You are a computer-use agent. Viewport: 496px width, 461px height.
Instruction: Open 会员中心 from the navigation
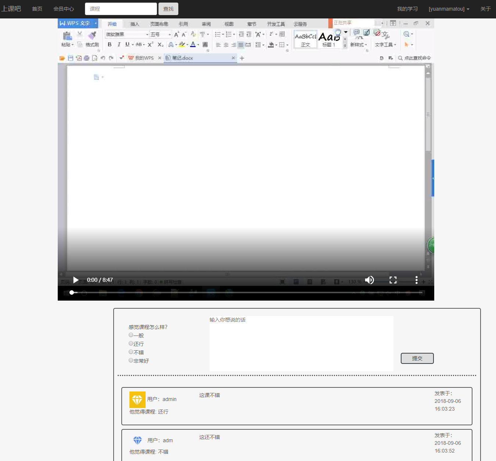(x=64, y=9)
